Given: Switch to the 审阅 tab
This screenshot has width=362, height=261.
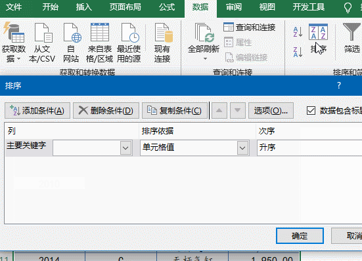Looking at the screenshot, I should 234,7.
